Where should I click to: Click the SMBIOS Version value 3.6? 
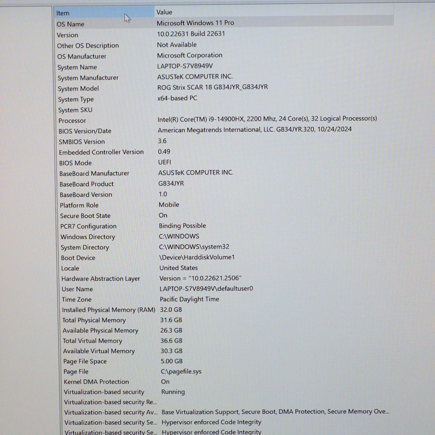[x=162, y=141]
